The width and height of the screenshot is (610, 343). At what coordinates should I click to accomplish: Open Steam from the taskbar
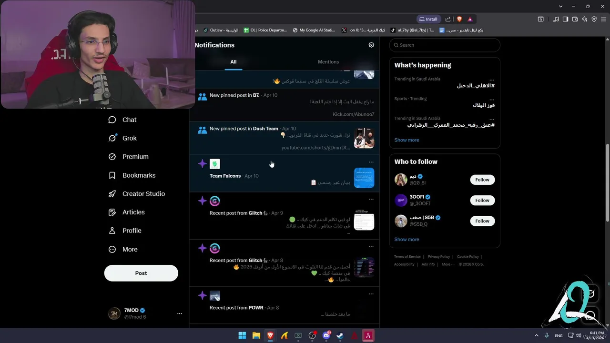pos(340,335)
